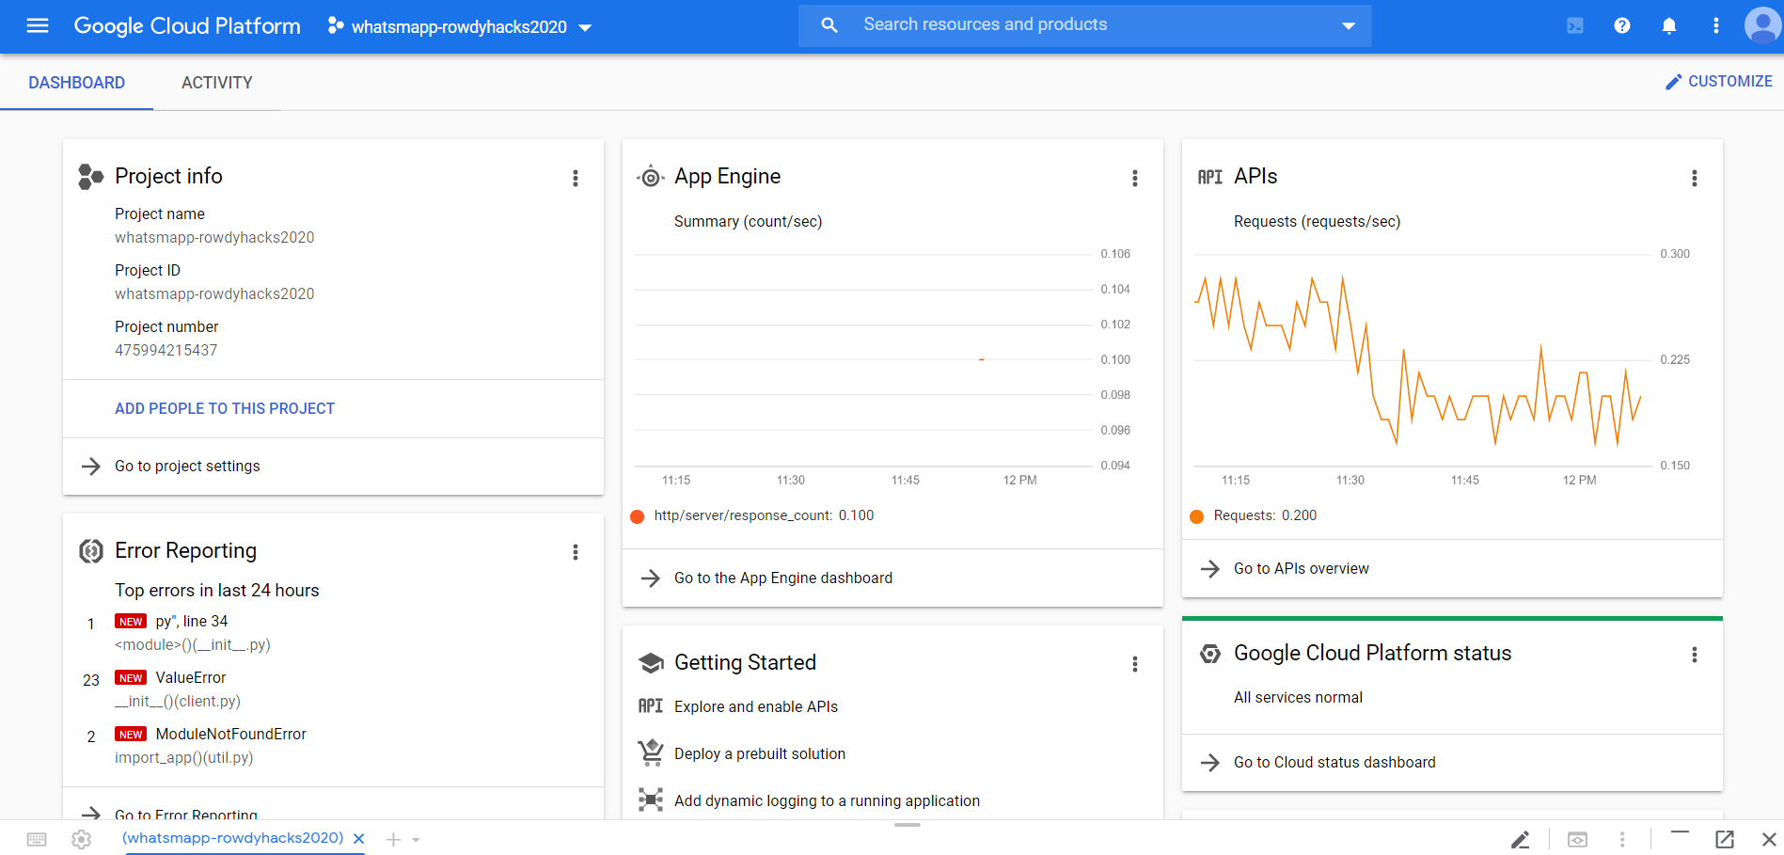Click the search magnifier icon
Screen dimensions: 1784x855
point(829,25)
